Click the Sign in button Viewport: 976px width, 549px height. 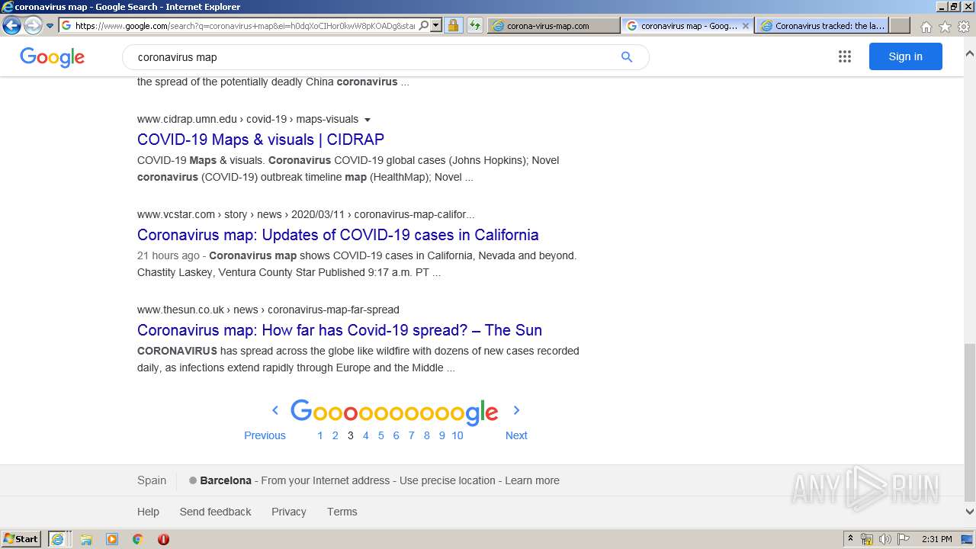905,56
